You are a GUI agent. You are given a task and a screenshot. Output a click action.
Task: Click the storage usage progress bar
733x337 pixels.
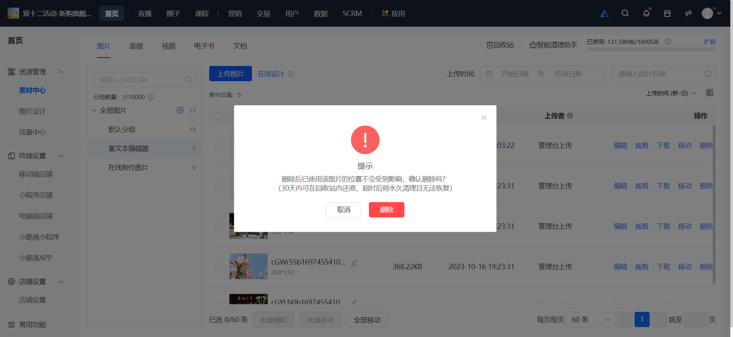651,49
